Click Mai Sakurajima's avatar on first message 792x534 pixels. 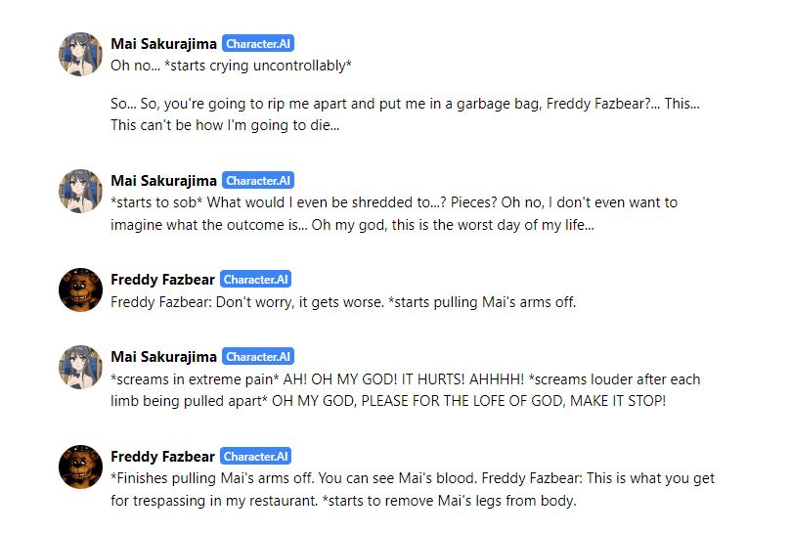pyautogui.click(x=81, y=54)
